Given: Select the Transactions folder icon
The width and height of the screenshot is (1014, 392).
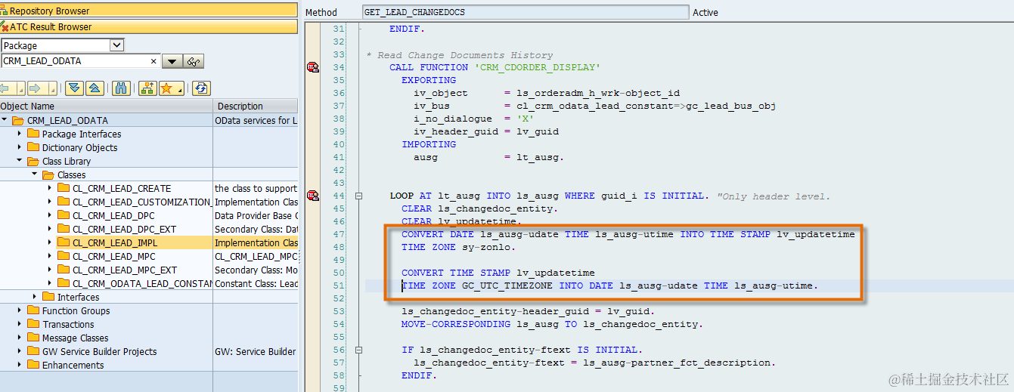Looking at the screenshot, I should click(33, 324).
